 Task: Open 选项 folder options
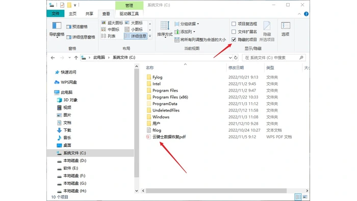click(x=285, y=29)
